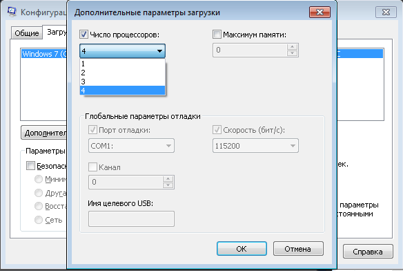Click the Имя целевого USB text field

(x=131, y=218)
